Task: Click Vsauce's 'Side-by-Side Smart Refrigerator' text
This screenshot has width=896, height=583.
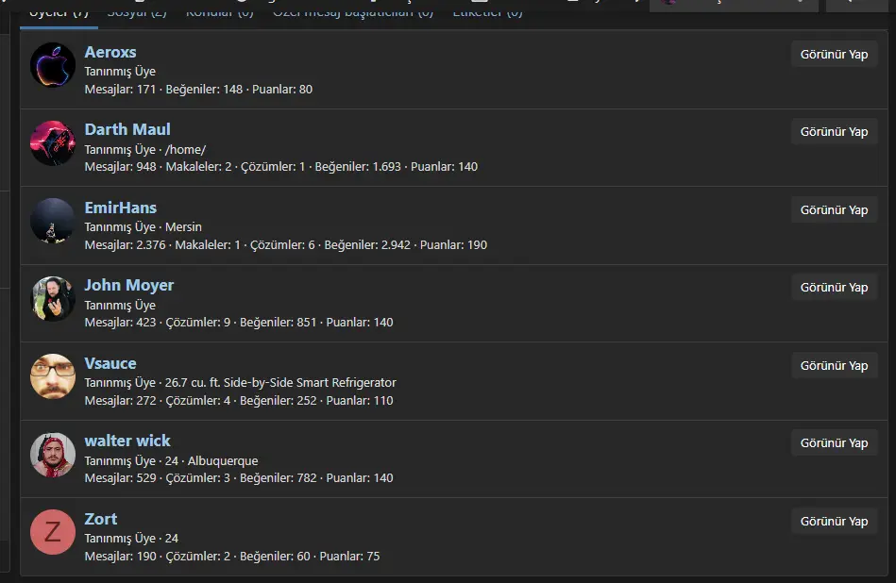Action: (x=310, y=383)
